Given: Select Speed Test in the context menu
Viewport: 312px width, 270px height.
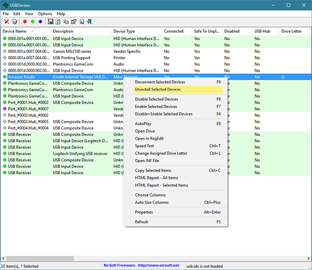Looking at the screenshot, I should 144,146.
